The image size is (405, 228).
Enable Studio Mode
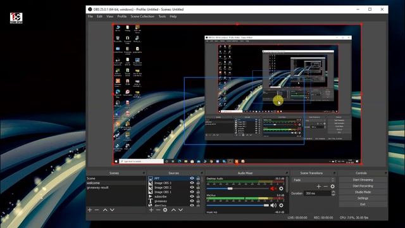click(x=363, y=192)
